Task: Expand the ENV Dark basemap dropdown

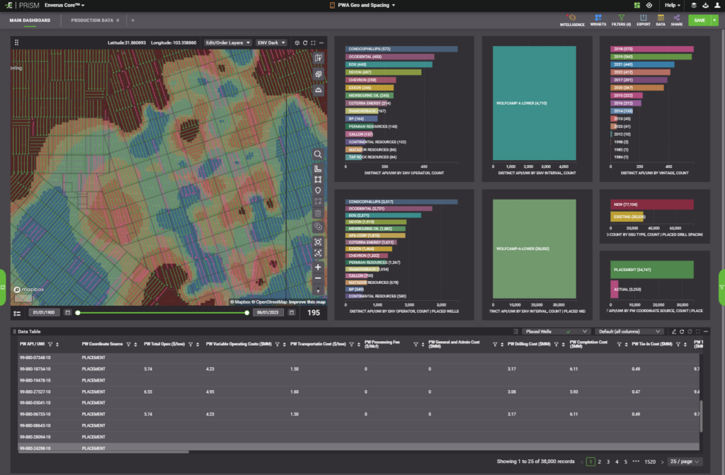Action: click(271, 42)
